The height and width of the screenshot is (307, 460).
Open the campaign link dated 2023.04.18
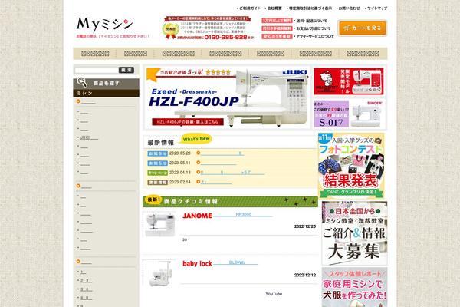[232, 173]
